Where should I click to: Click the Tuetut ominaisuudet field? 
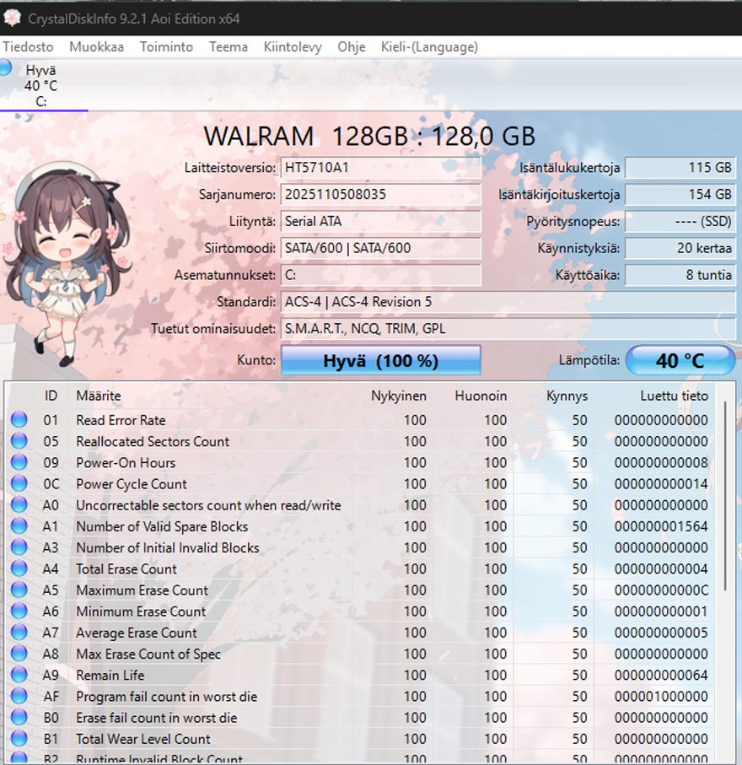pos(508,329)
